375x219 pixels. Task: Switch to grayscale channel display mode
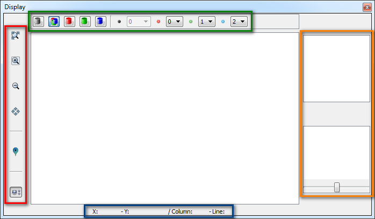[x=38, y=22]
